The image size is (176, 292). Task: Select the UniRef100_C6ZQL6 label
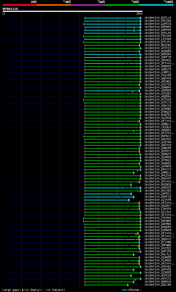pyautogui.click(x=158, y=127)
